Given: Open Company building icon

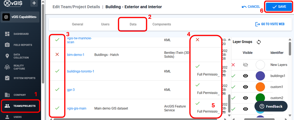Looking at the screenshot, I should (7, 95).
